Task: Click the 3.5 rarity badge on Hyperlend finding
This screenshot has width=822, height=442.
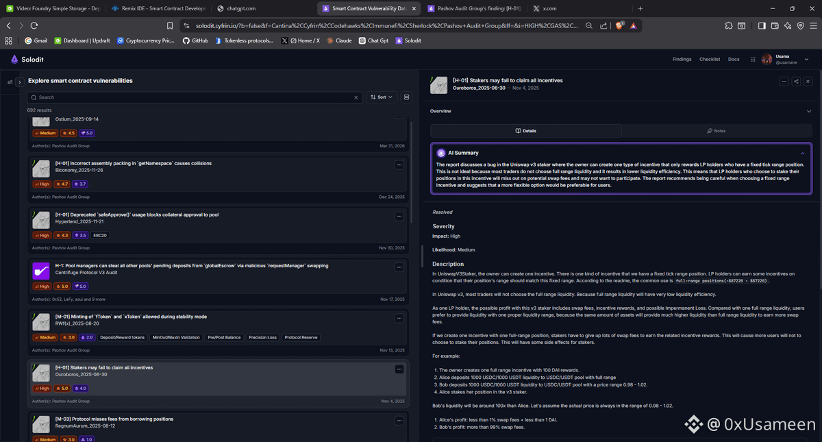Action: click(82, 235)
